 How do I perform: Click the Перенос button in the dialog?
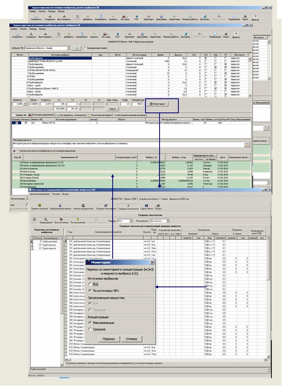109,339
